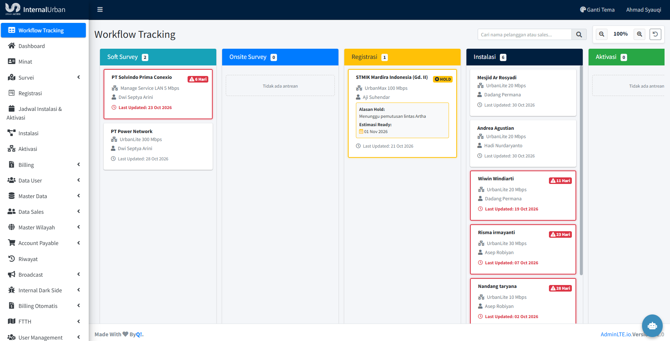Image resolution: width=670 pixels, height=341 pixels.
Task: Reset zoom with the undo arrow icon
Action: (655, 34)
